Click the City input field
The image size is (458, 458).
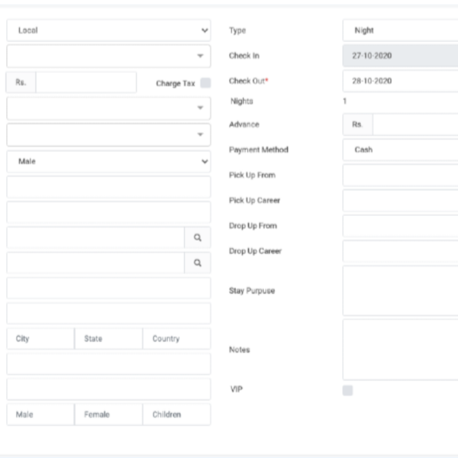(40, 339)
